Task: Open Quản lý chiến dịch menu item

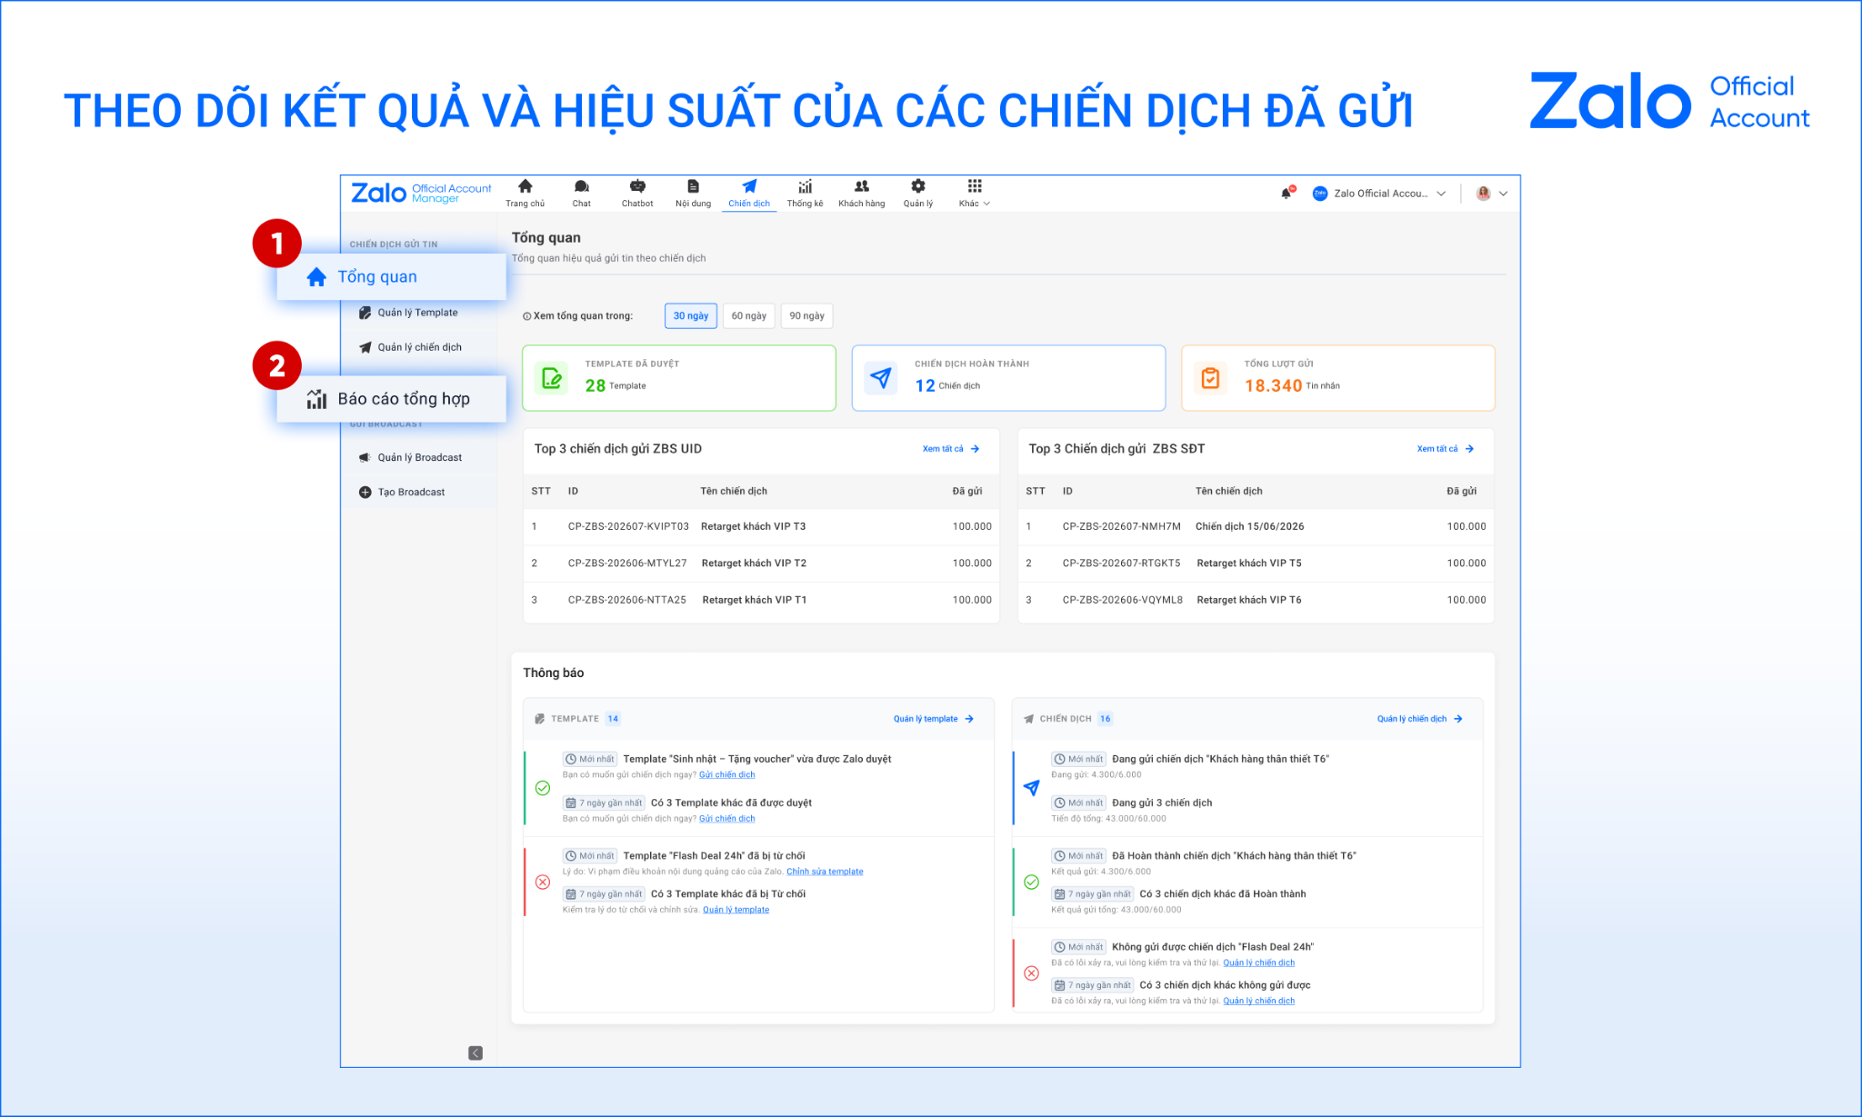Action: 420,347
